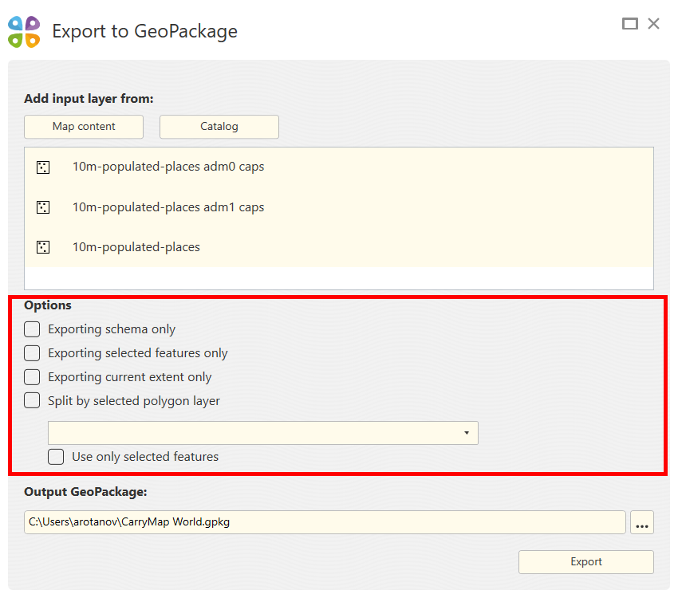Select the 10m-populated-places layer
678x598 pixels.
click(136, 247)
